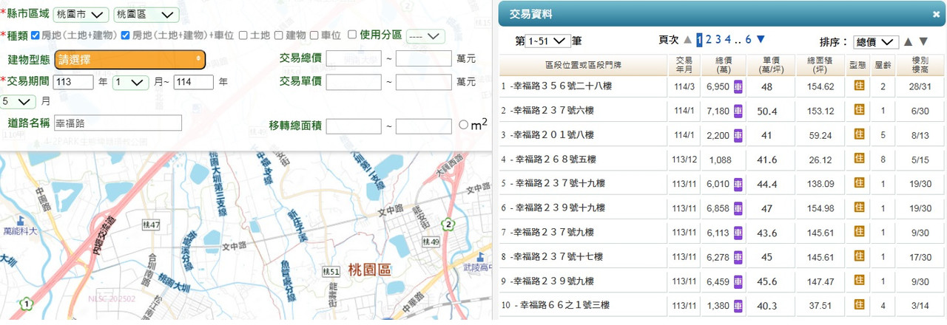Image resolution: width=947 pixels, height=325 pixels.
Task: Click the start year field showing 113
Action: 73,82
